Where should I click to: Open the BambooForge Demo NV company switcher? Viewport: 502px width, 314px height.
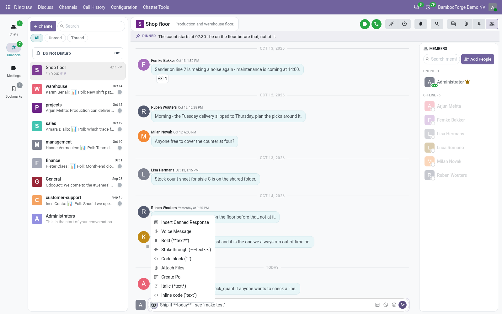click(x=462, y=7)
